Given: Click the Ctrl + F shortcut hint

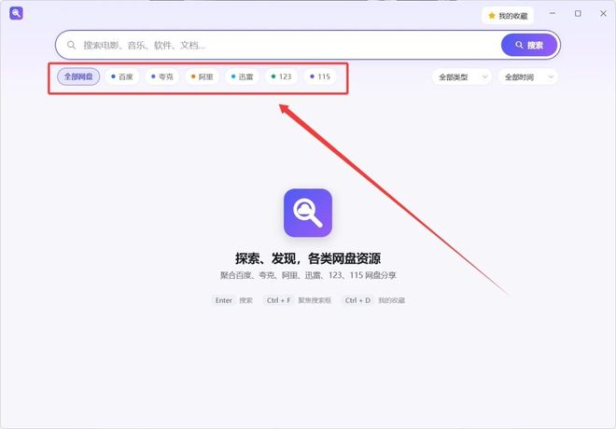Looking at the screenshot, I should pyautogui.click(x=278, y=300).
